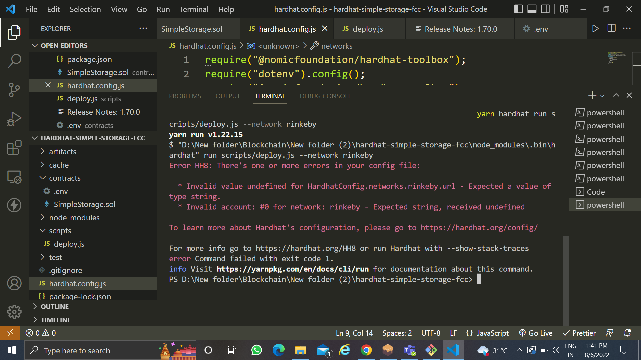Change end of line sequence LF
The width and height of the screenshot is (641, 360).
[x=453, y=333]
